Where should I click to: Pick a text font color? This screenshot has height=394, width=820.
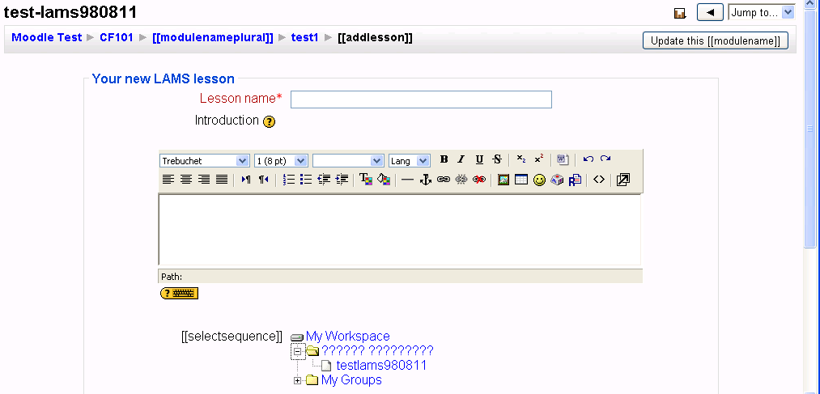[x=365, y=180]
